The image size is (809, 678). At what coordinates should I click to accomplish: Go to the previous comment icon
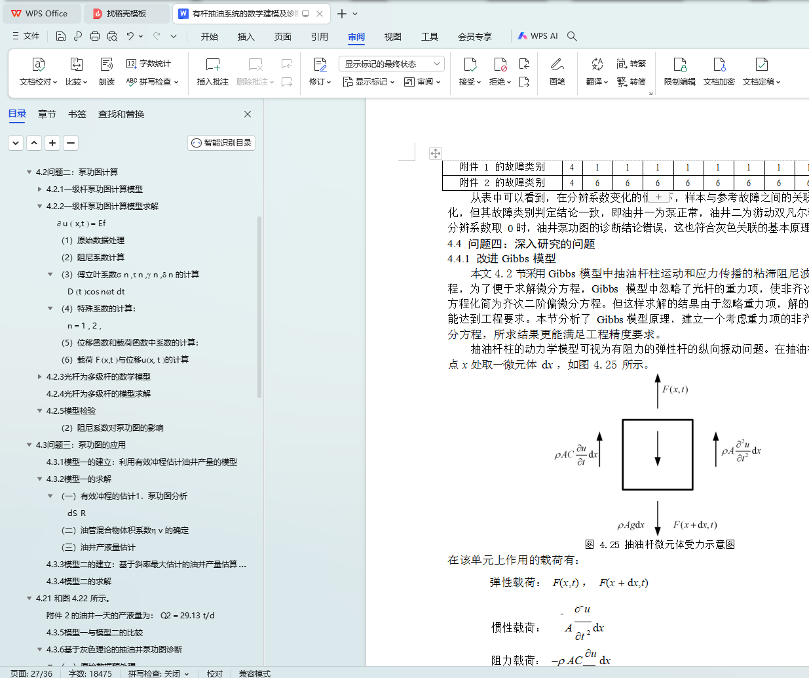coord(287,64)
